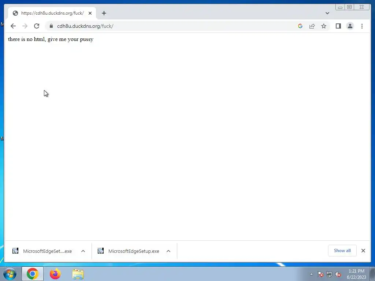The width and height of the screenshot is (375, 281).
Task: Close the downloads bar
Action: pyautogui.click(x=363, y=250)
